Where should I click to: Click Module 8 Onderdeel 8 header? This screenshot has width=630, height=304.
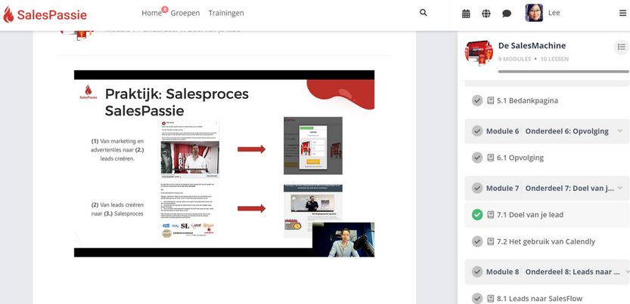click(x=547, y=272)
